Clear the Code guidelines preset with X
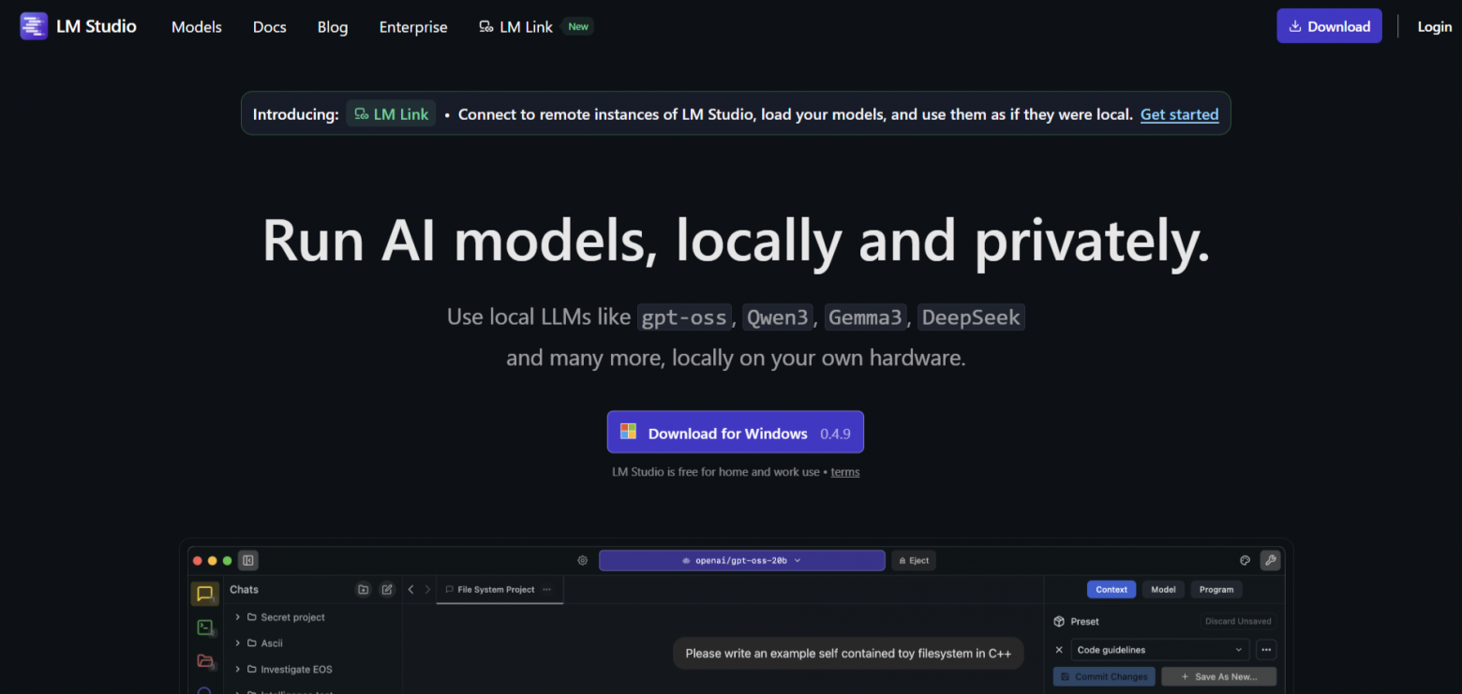1462x694 pixels. [x=1059, y=650]
